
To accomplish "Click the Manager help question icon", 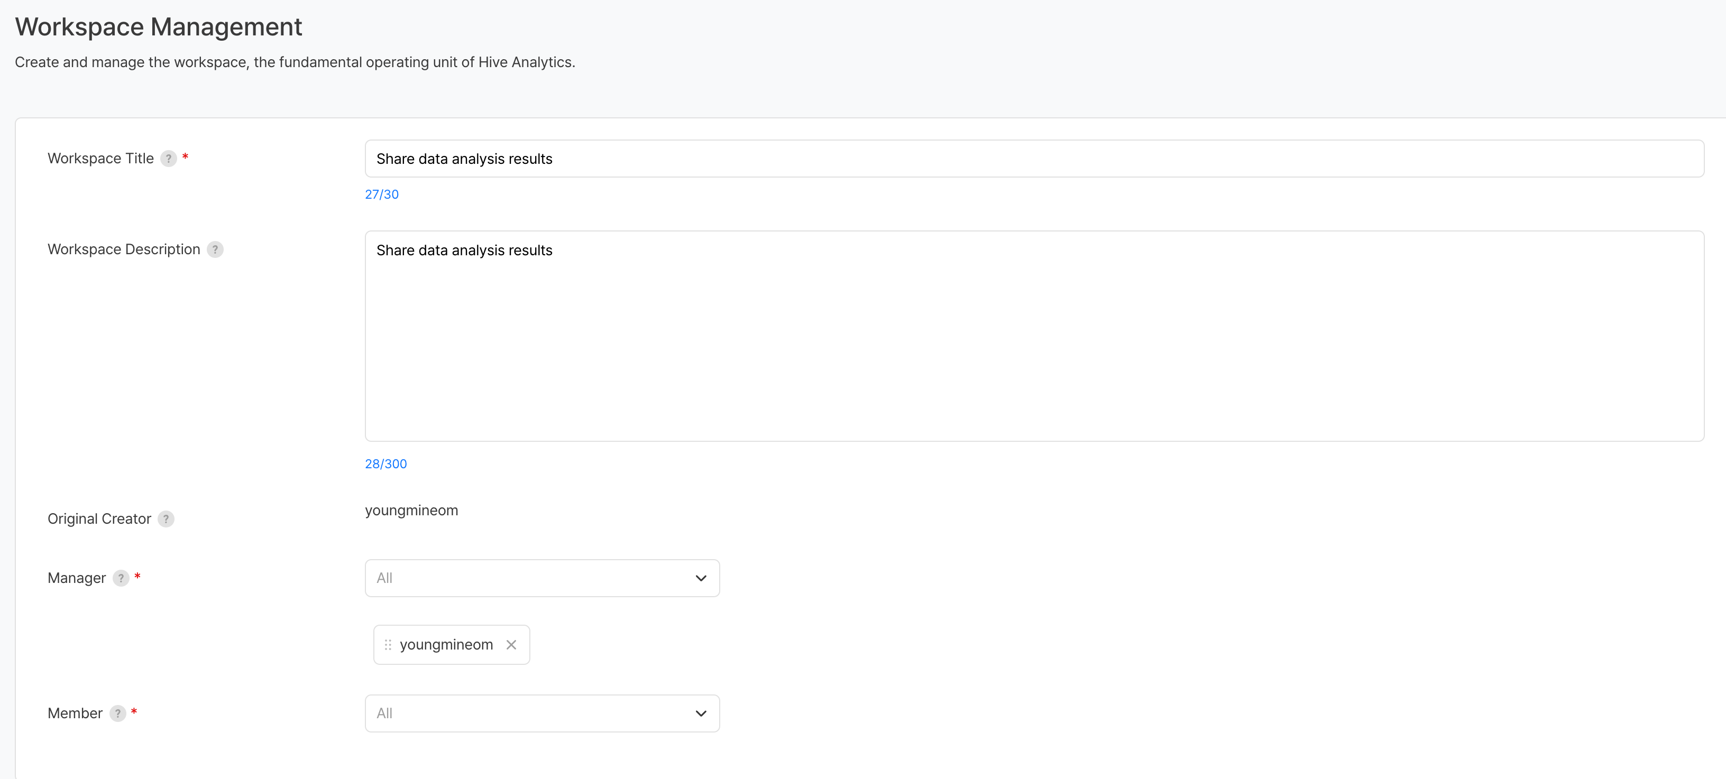I will (x=121, y=578).
